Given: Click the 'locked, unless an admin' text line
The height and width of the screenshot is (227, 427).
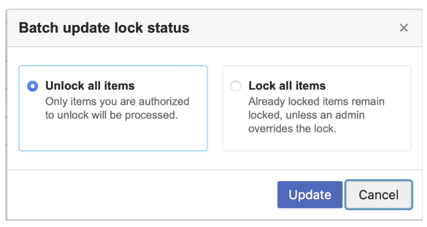Looking at the screenshot, I should tap(306, 115).
